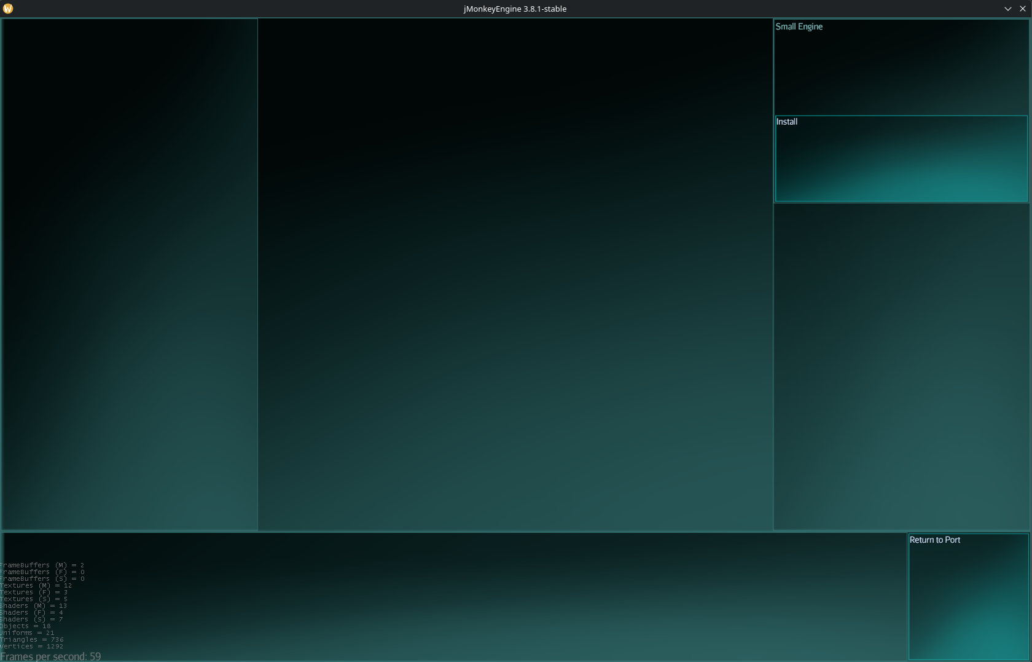Minimize the window using the chevron icon
The width and height of the screenshot is (1032, 662).
coord(1008,9)
